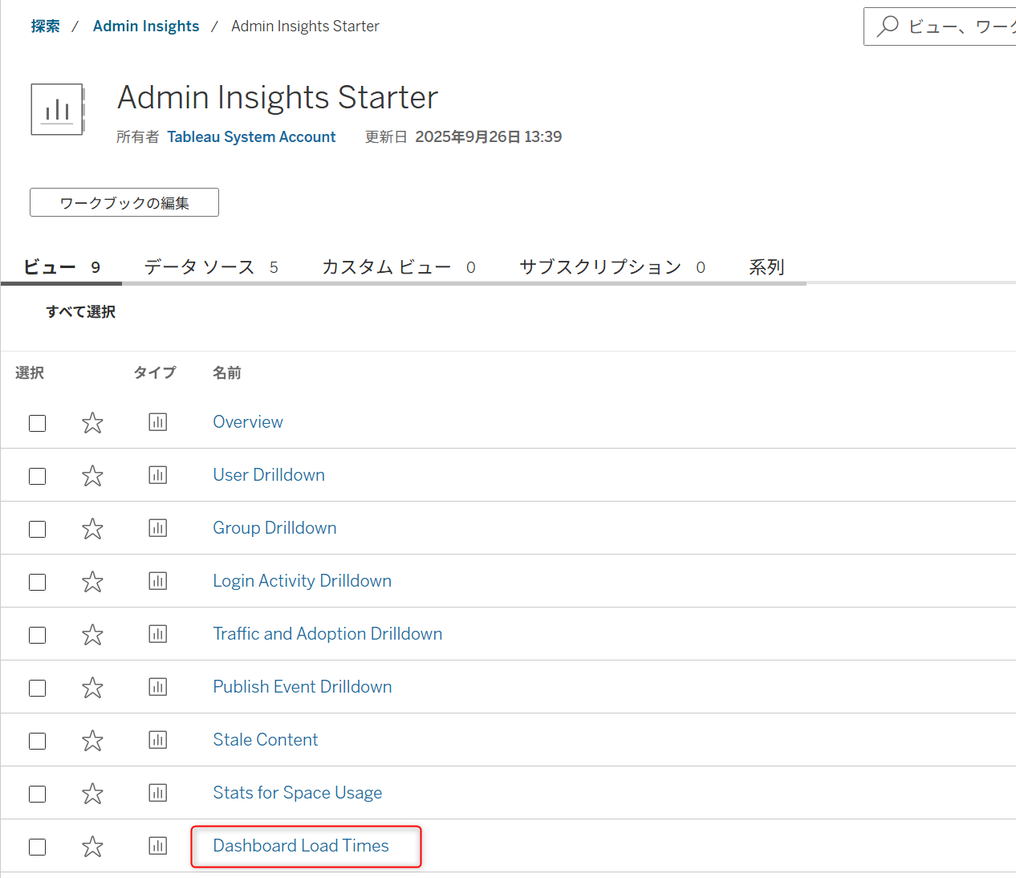Click the view icon beside Stats for Space Usage

click(x=158, y=793)
